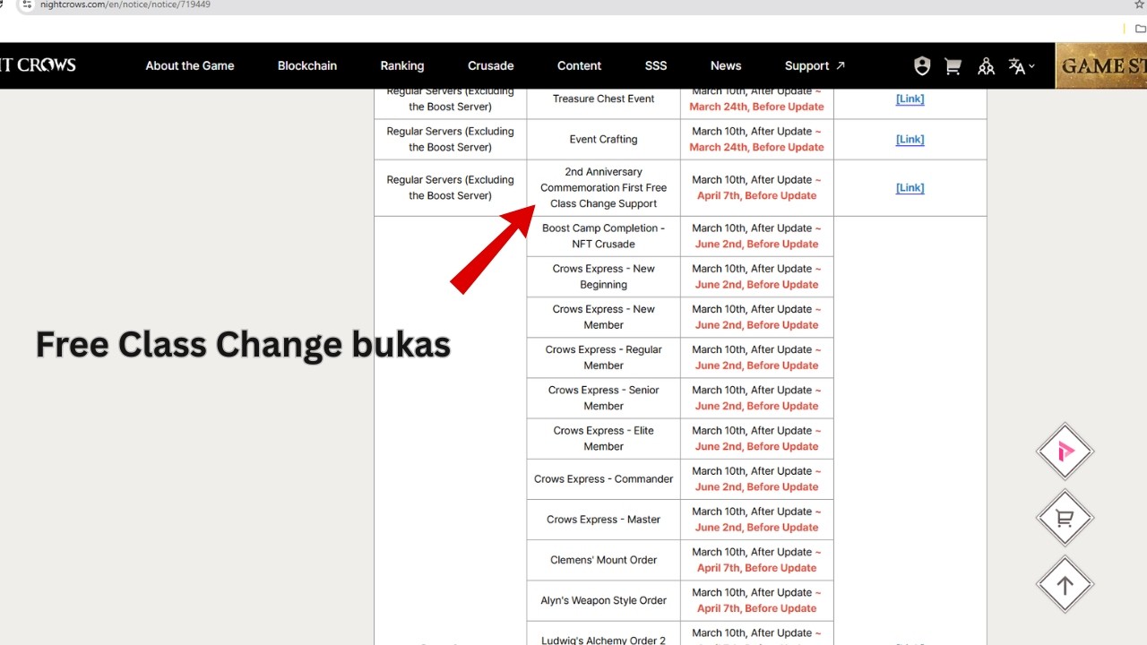Click the cart diamond floating button
The height and width of the screenshot is (645, 1147).
pyautogui.click(x=1065, y=518)
